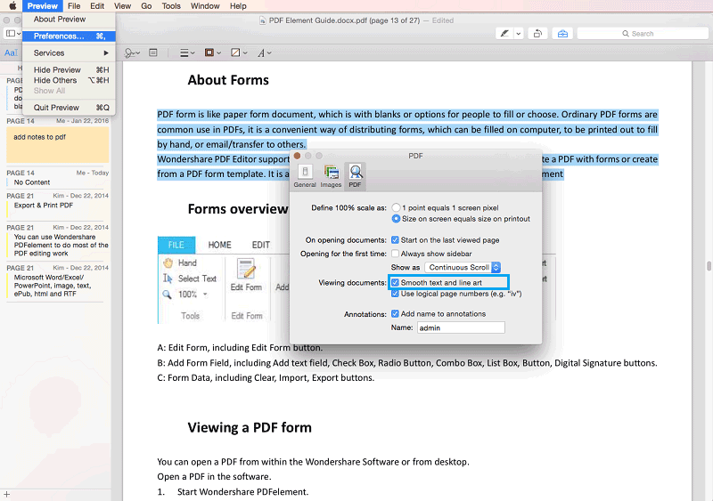
Task: Click the Note annotation tool icon
Action: [x=153, y=53]
